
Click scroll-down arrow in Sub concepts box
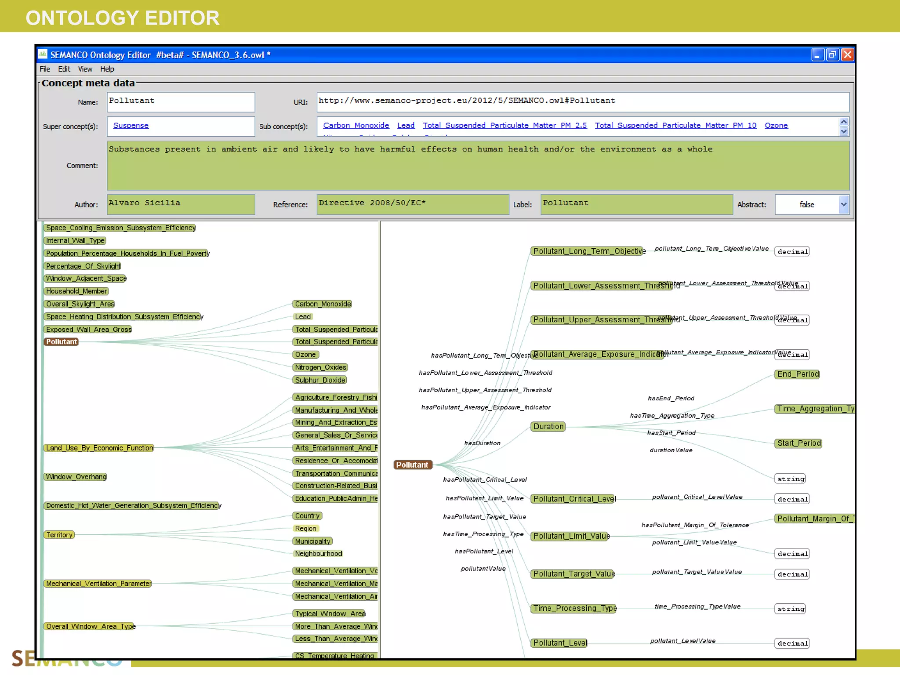coord(844,131)
